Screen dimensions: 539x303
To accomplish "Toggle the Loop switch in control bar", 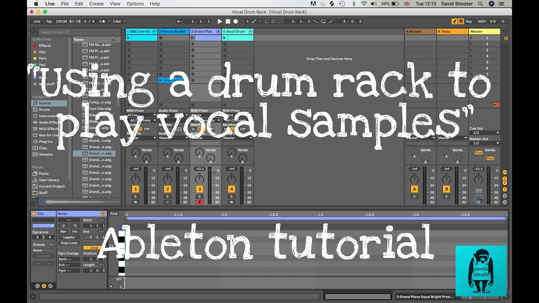I will [x=323, y=21].
